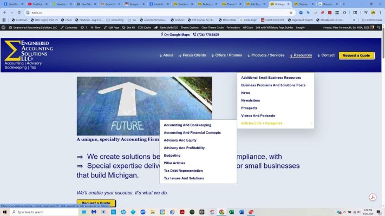This screenshot has width=385, height=216.
Task: Open Chrome icon in the taskbar
Action: point(221,212)
